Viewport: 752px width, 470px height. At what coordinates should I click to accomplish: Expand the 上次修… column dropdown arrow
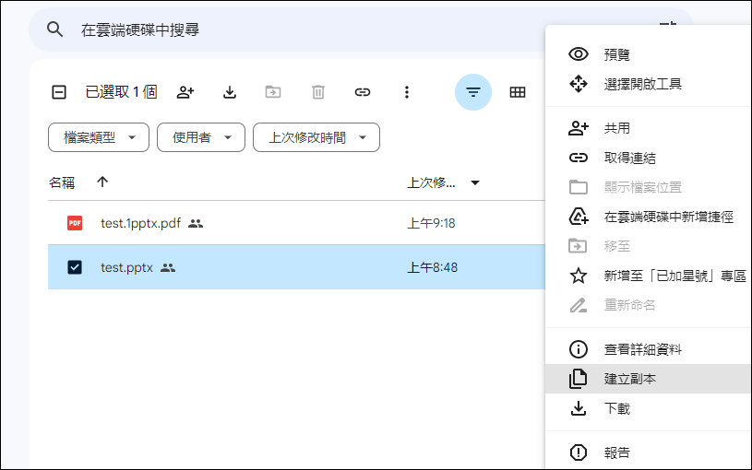tap(475, 182)
